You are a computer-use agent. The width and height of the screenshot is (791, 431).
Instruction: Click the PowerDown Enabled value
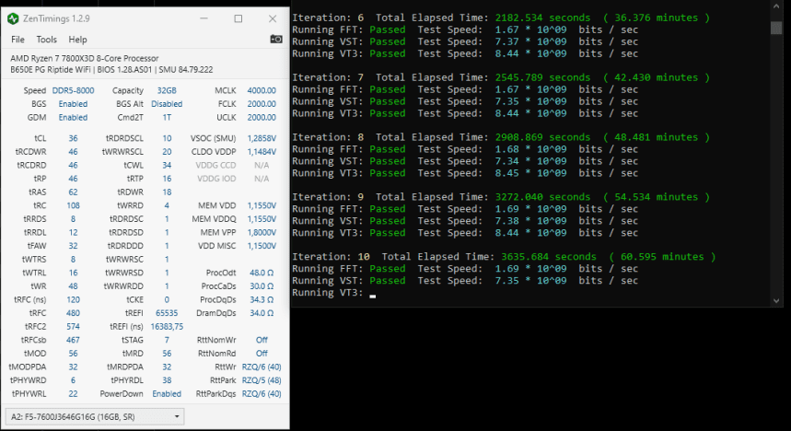167,393
